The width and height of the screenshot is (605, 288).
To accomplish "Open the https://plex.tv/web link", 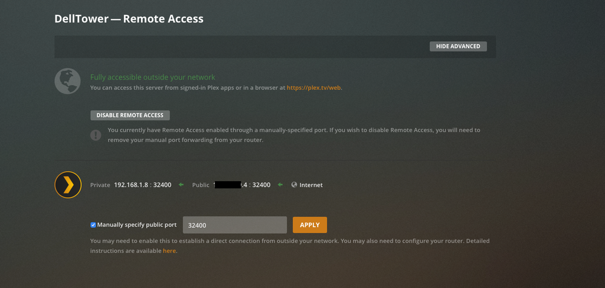I will point(314,88).
